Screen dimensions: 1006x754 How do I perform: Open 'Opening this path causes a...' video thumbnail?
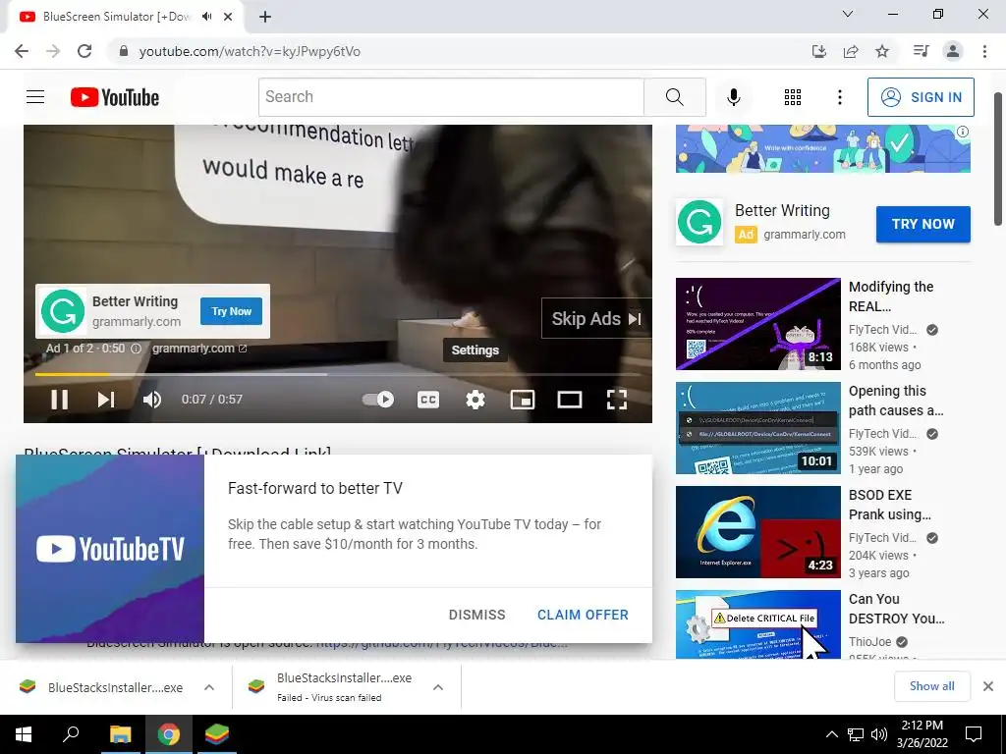[757, 428]
